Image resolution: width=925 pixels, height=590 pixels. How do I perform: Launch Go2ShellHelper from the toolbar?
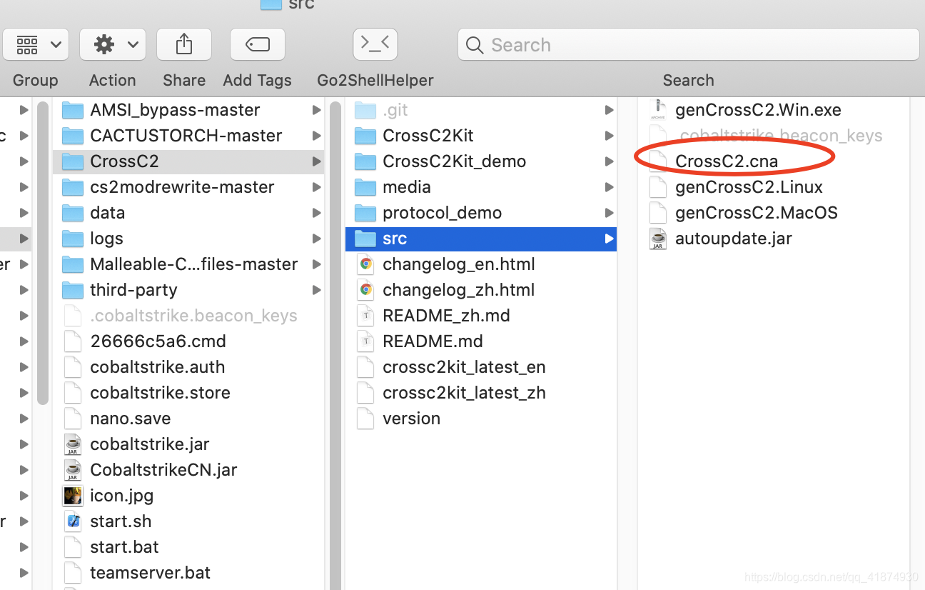point(375,45)
